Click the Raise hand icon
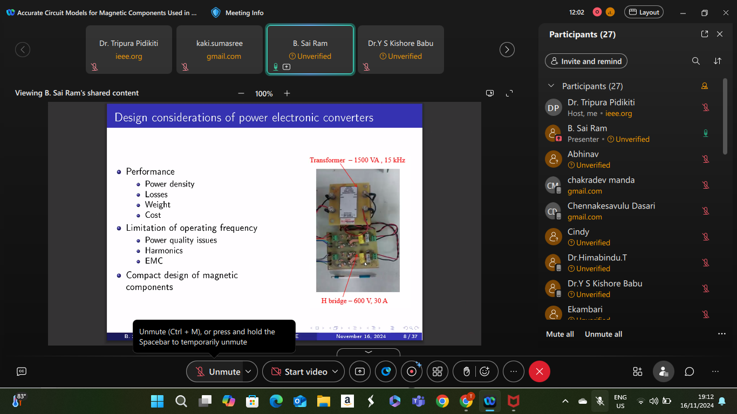The image size is (737, 414). [467, 371]
